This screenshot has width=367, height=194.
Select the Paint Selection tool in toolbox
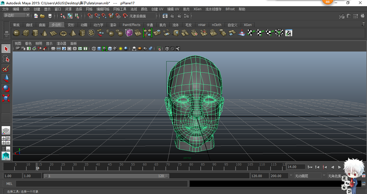tap(6, 69)
